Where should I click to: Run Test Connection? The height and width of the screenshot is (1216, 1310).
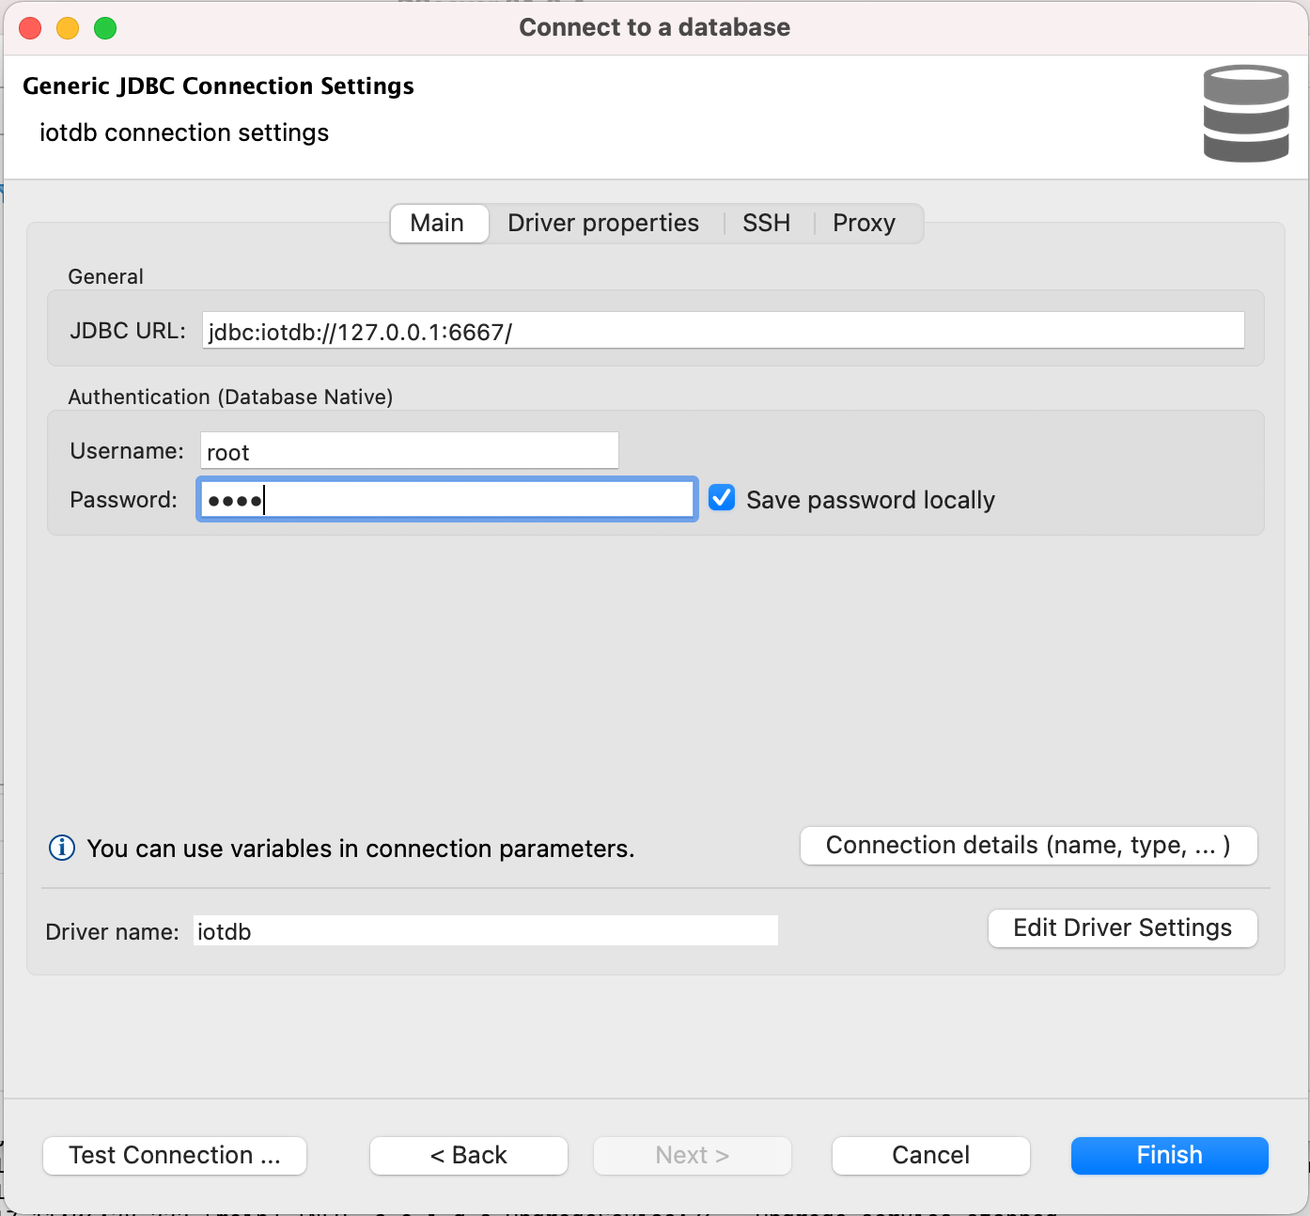175,1156
